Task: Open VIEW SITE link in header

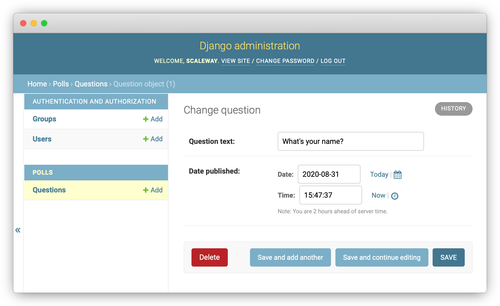Action: pos(236,61)
